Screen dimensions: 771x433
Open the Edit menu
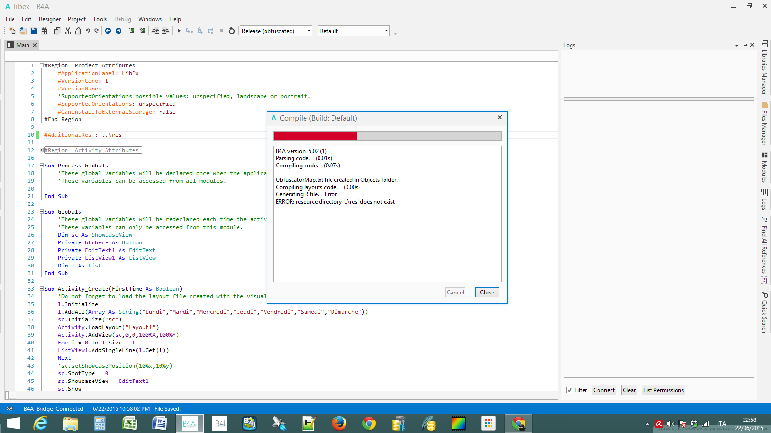pos(27,19)
